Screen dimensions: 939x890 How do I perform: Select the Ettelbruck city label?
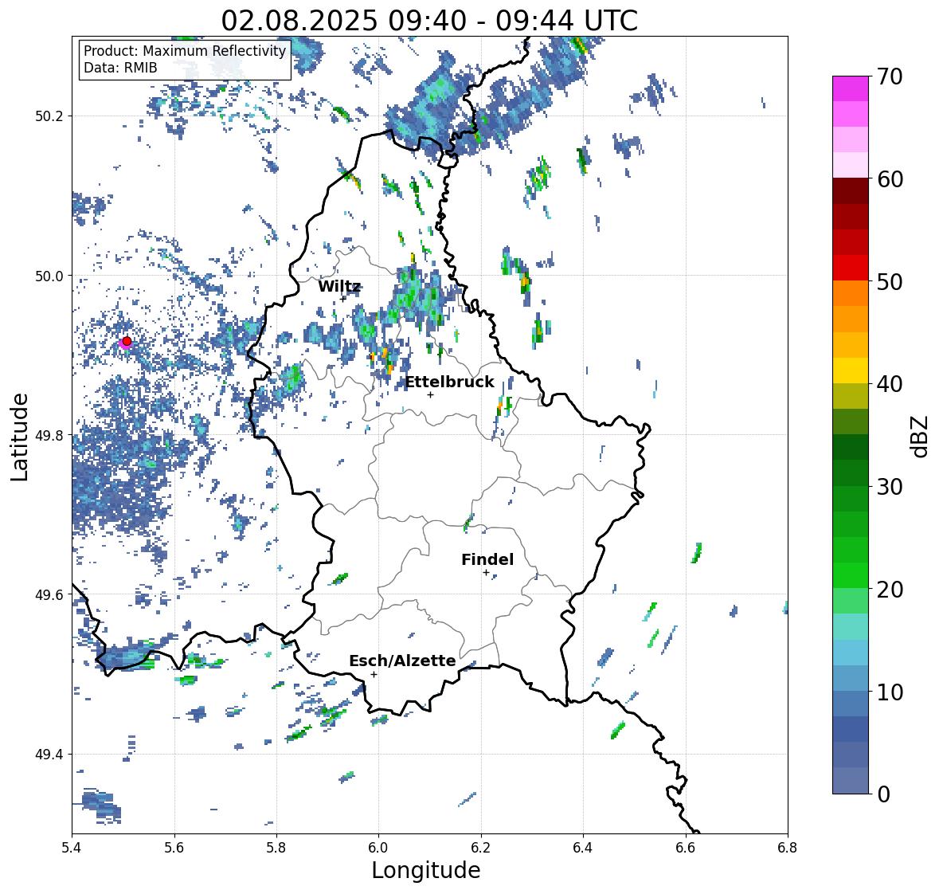pyautogui.click(x=450, y=382)
